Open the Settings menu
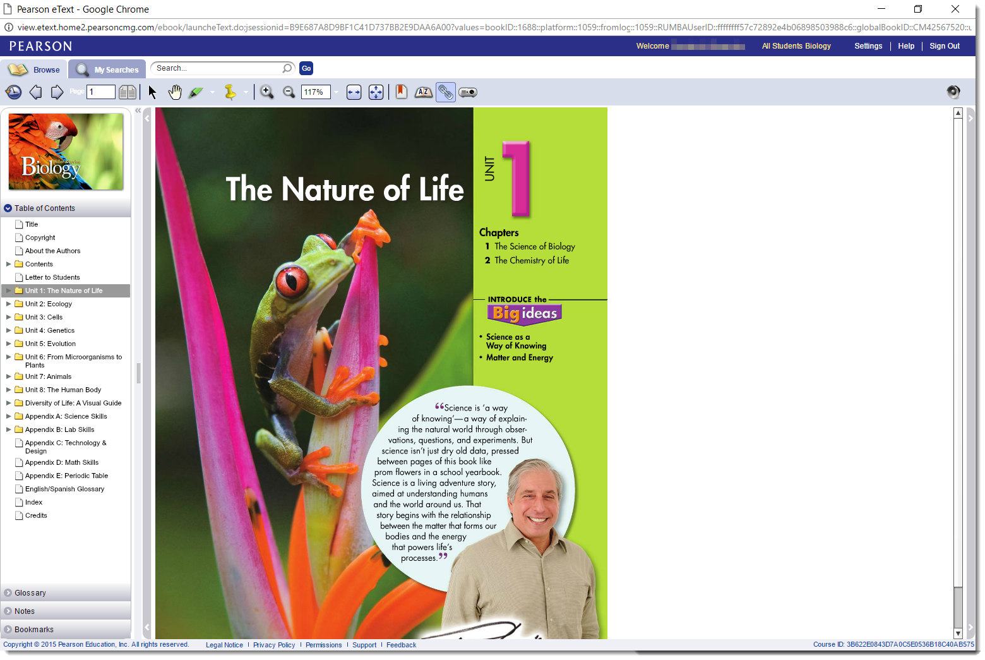The image size is (985, 660). 868,46
